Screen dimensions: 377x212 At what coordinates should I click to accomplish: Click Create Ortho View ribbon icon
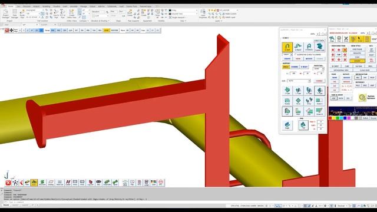tap(71, 14)
